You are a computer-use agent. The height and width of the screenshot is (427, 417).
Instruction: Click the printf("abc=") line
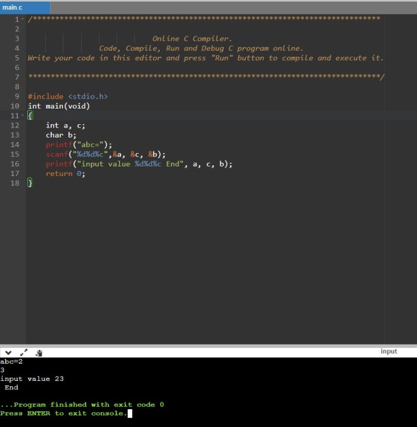pos(78,145)
